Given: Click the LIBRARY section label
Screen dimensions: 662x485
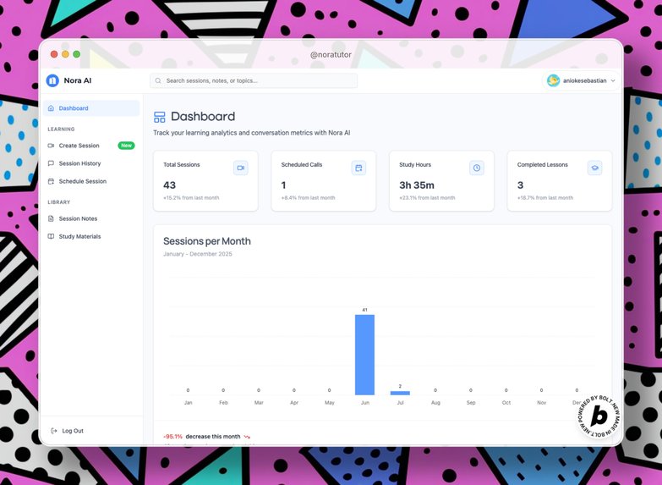Looking at the screenshot, I should click(59, 202).
